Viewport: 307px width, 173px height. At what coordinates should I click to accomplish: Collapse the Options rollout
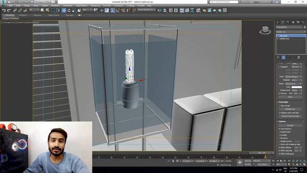click(x=282, y=122)
